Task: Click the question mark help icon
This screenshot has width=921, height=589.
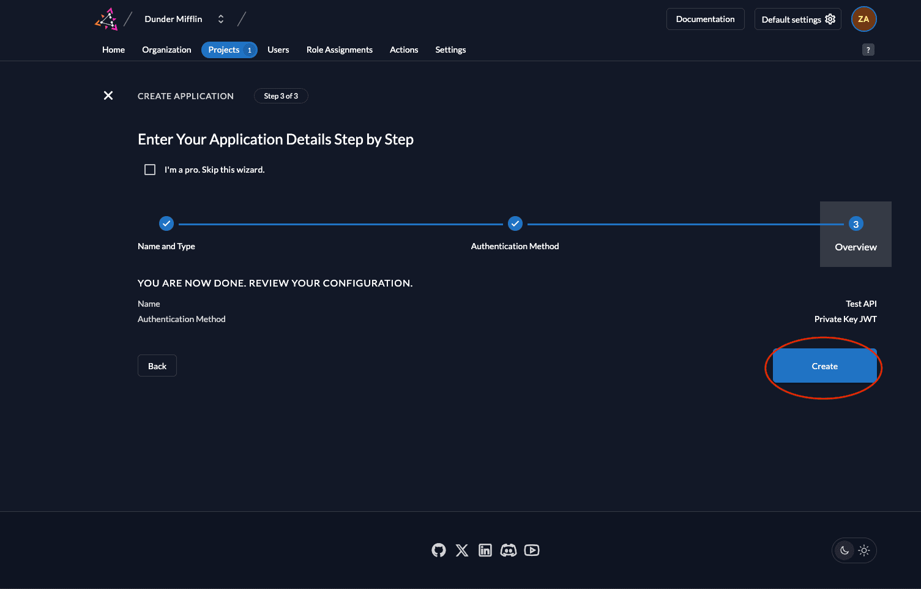Action: pyautogui.click(x=868, y=50)
